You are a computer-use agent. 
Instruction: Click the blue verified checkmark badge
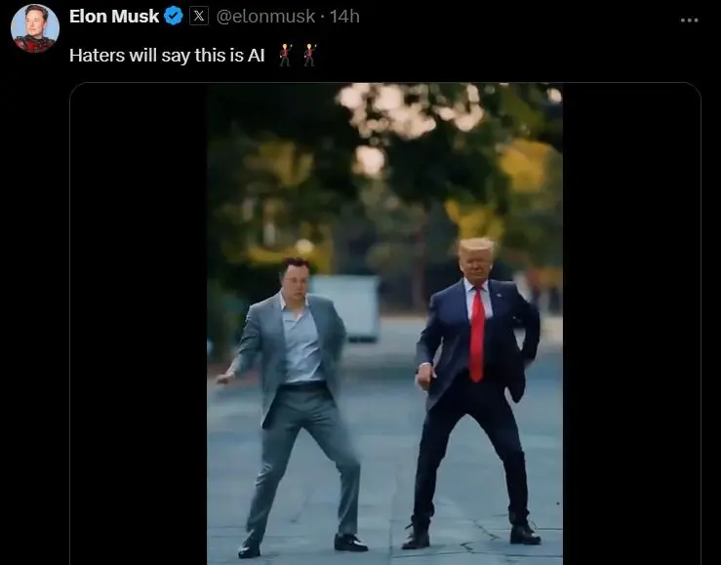tap(173, 16)
